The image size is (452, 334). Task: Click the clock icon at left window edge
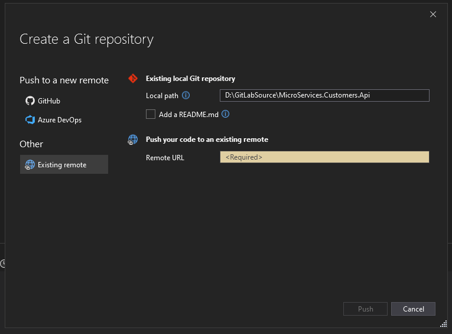pos(3,263)
